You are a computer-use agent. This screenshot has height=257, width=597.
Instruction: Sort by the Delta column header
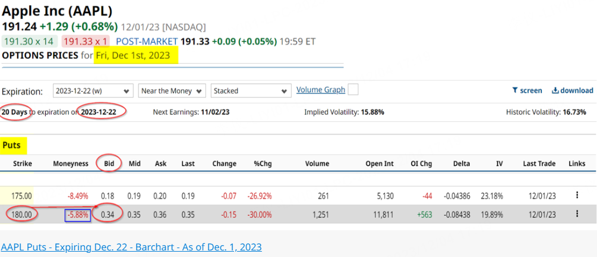(462, 164)
